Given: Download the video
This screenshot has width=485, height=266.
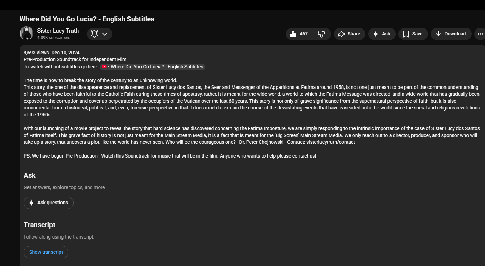Looking at the screenshot, I should coord(451,34).
